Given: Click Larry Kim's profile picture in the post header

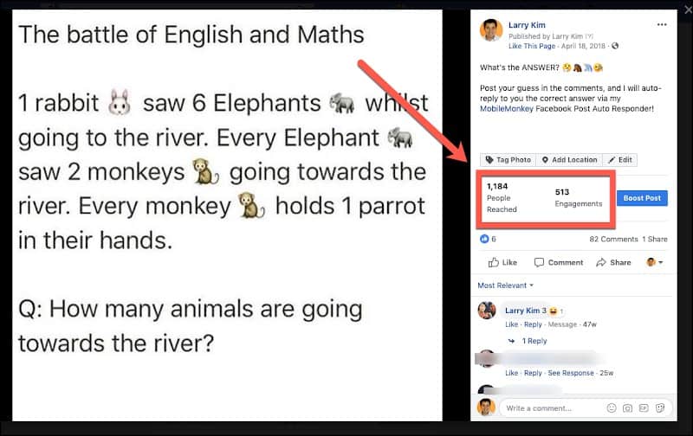Looking at the screenshot, I should click(491, 30).
